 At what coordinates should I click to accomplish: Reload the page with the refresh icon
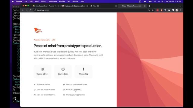pos(30,10)
